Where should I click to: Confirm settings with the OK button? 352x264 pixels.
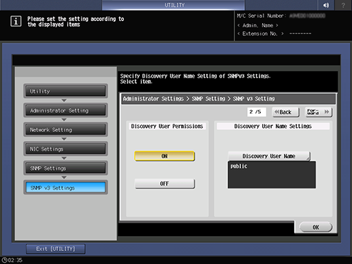click(x=316, y=227)
